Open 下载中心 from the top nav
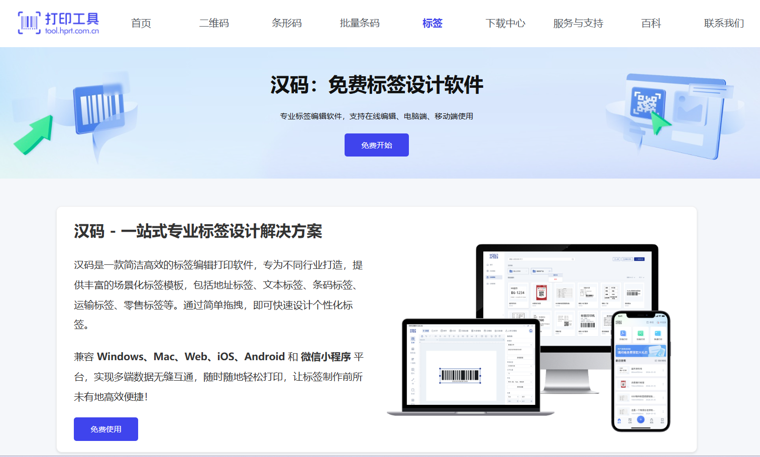The height and width of the screenshot is (457, 760). [x=505, y=23]
